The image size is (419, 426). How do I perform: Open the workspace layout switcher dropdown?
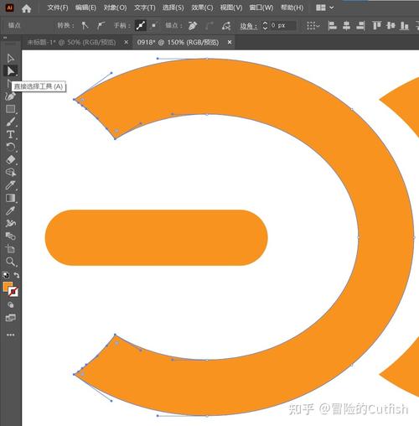324,8
